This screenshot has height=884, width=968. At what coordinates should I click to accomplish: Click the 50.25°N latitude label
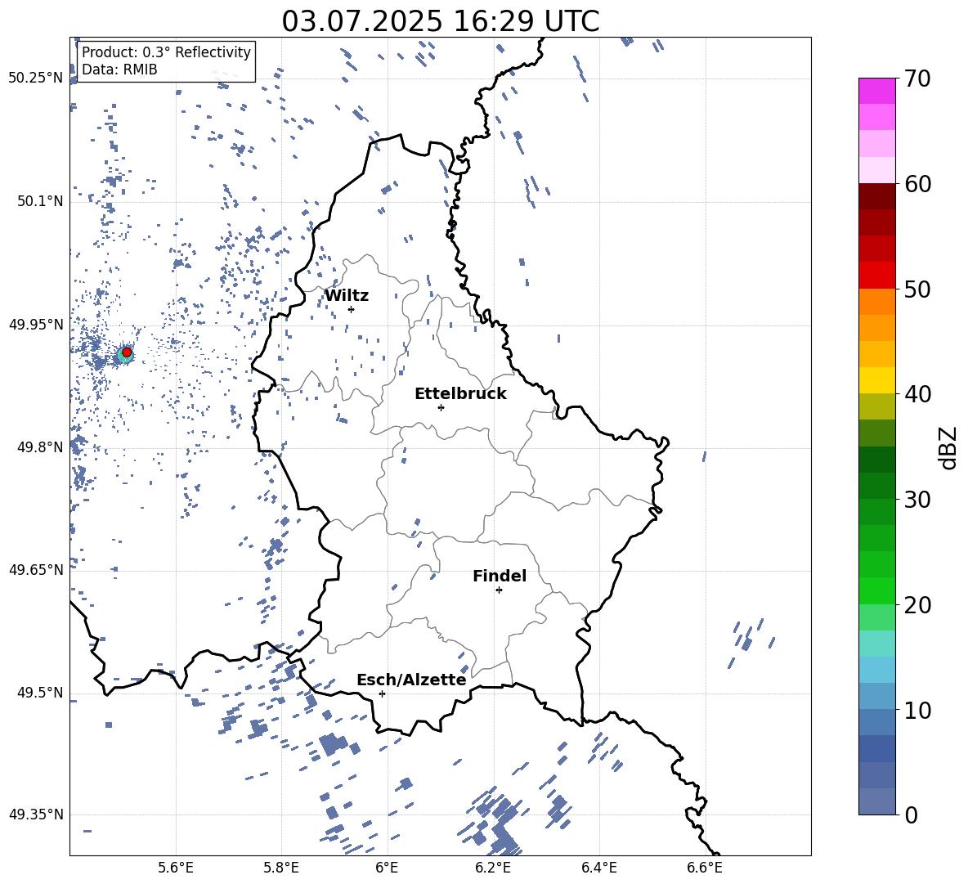(x=36, y=79)
